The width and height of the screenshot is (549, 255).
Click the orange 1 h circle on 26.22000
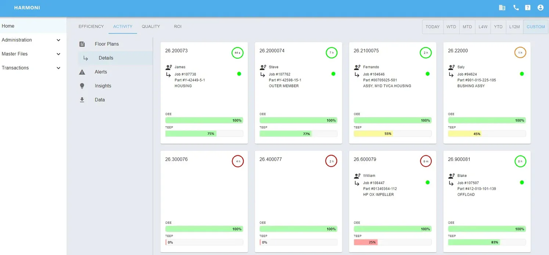520,53
